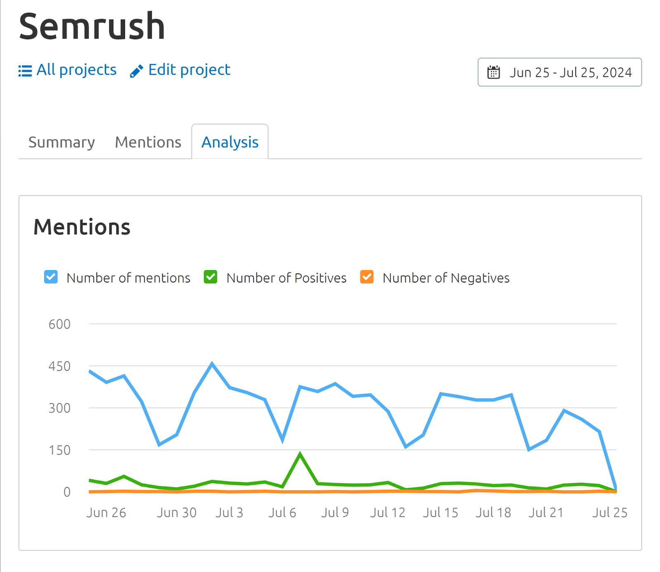
Task: Click the Jul 6 axis label
Action: (x=282, y=513)
